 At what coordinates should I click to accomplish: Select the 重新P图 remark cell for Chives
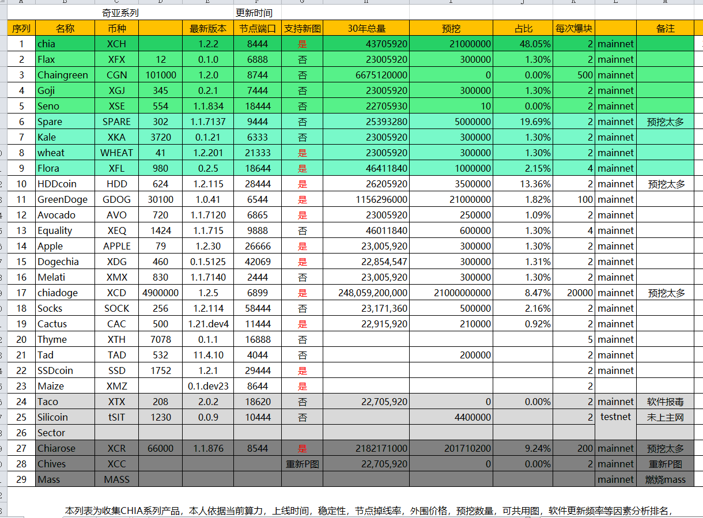(666, 464)
